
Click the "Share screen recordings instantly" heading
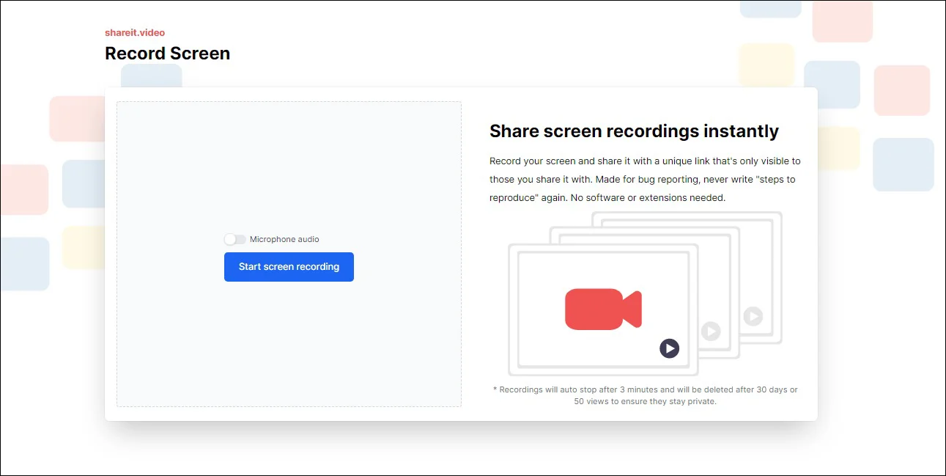coord(634,131)
